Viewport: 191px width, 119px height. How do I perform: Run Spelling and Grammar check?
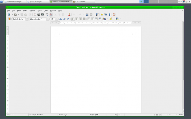coord(47,14)
